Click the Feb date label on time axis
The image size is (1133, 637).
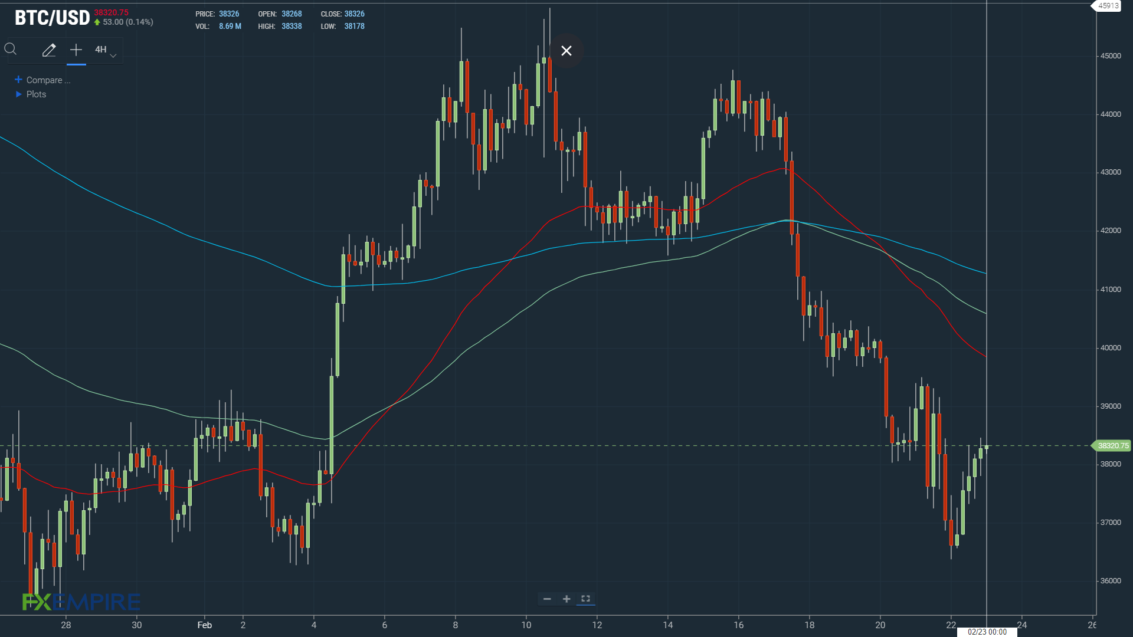coord(204,625)
